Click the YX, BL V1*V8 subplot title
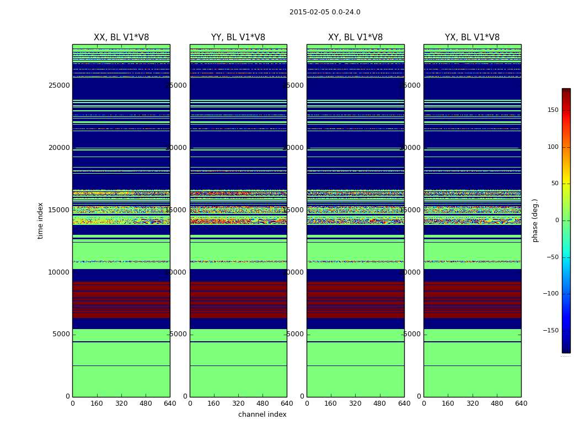This screenshot has height=441, width=579. (x=472, y=37)
